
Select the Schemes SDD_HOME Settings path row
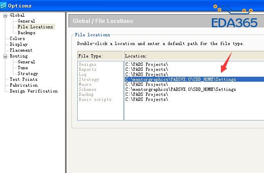pyautogui.click(x=180, y=89)
